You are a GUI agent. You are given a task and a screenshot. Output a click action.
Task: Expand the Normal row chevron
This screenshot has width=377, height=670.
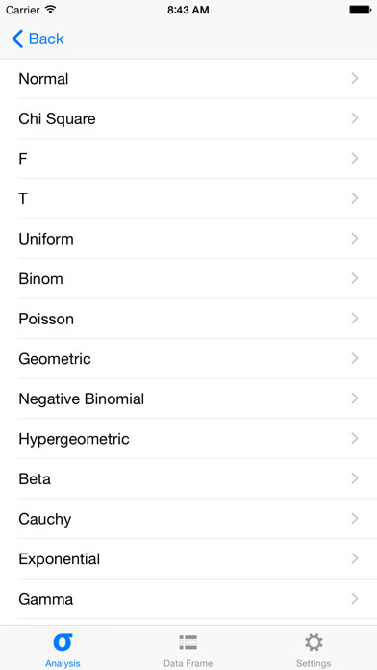click(x=354, y=78)
